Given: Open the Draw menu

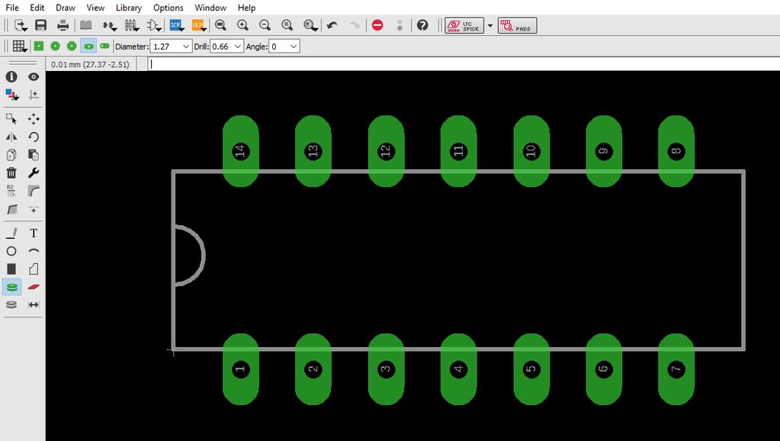Looking at the screenshot, I should (65, 8).
